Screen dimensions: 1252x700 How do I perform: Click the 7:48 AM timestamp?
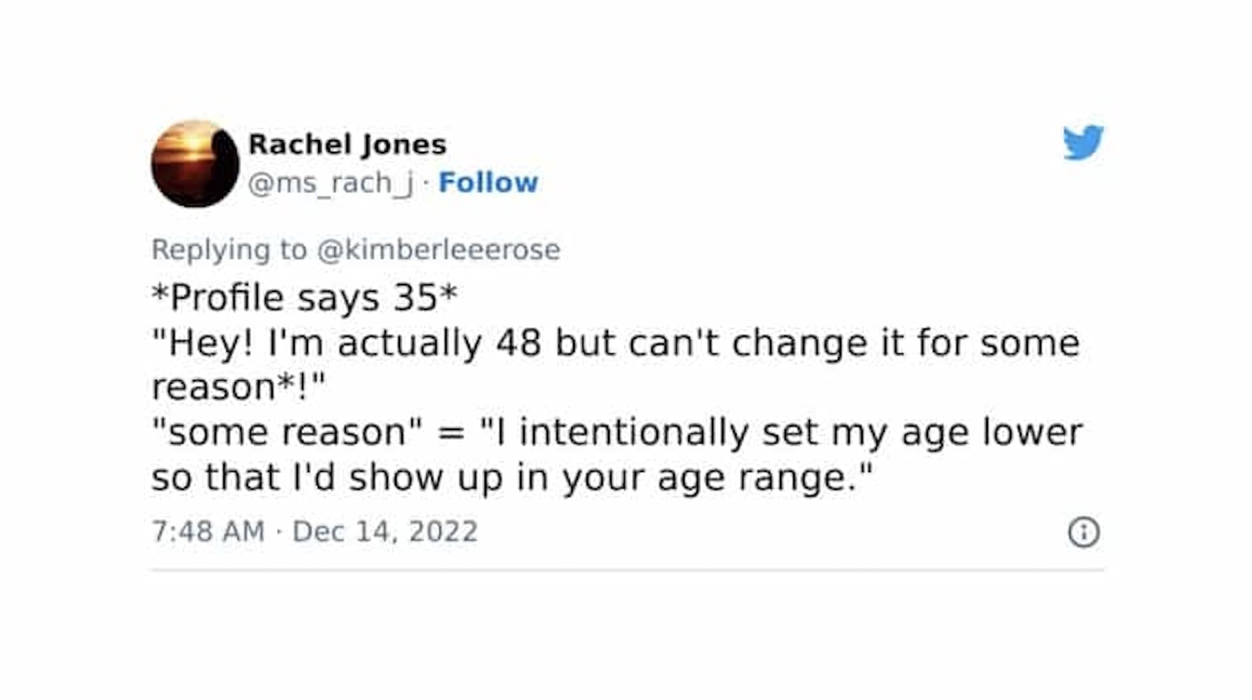[x=208, y=532]
